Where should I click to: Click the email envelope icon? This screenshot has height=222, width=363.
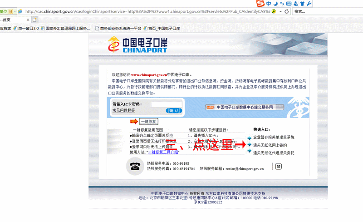(279, 166)
